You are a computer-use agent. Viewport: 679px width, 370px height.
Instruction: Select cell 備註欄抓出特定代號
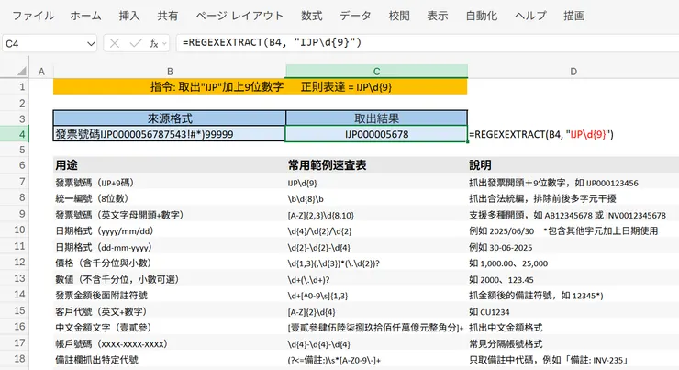170,360
